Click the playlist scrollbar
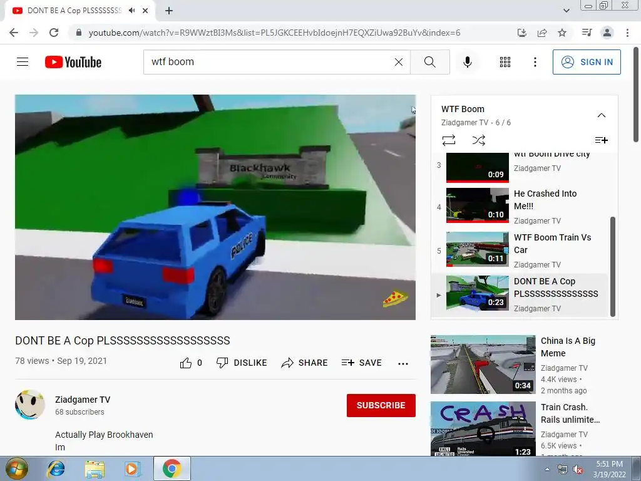The height and width of the screenshot is (481, 641). point(612,266)
